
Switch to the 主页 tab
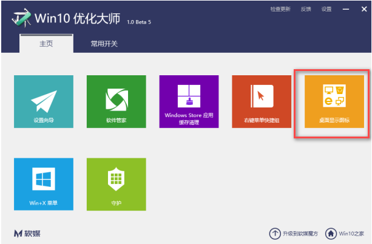click(x=46, y=44)
